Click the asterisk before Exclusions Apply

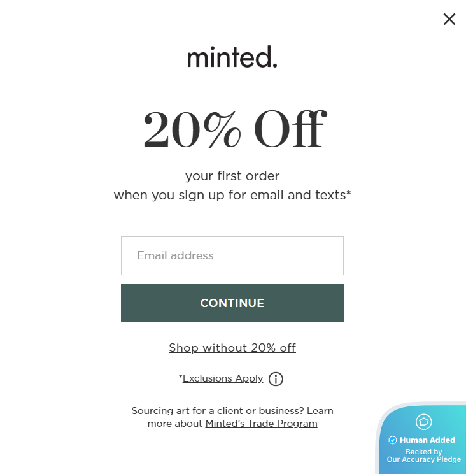tap(181, 378)
